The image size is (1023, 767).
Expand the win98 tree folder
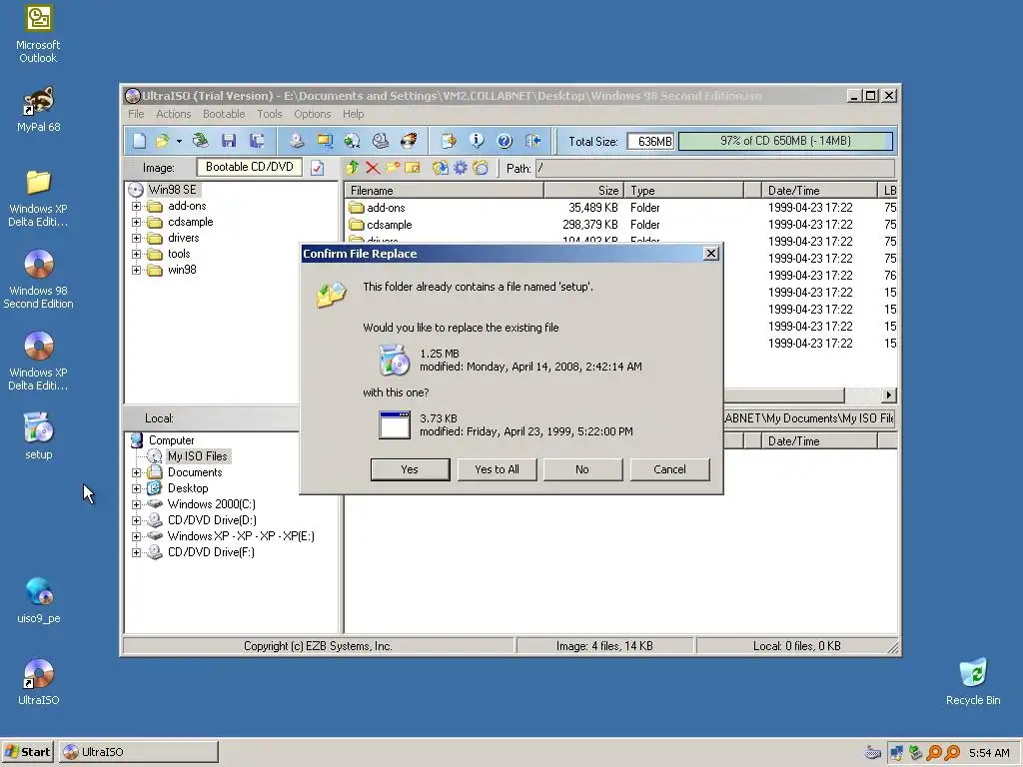136,270
